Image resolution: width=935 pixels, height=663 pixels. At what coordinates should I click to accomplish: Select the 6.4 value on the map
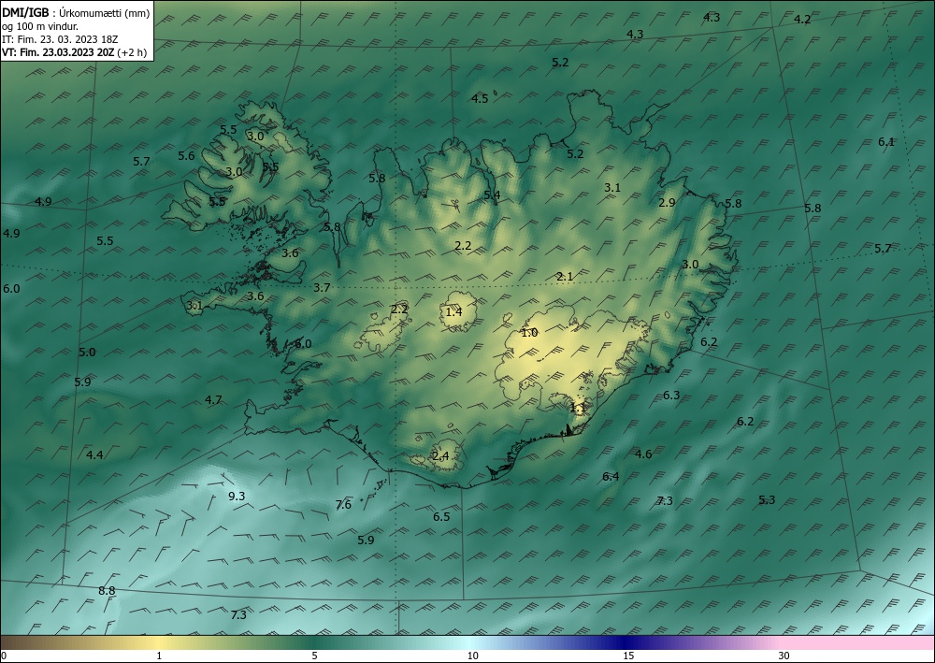point(611,476)
